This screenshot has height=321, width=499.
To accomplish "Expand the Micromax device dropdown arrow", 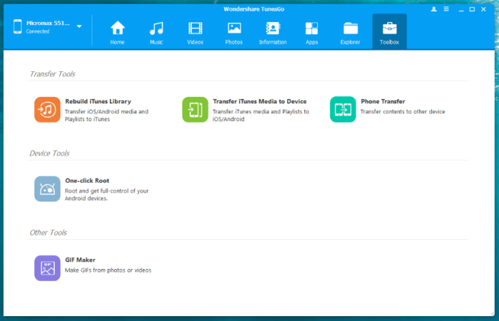I will coord(79,26).
